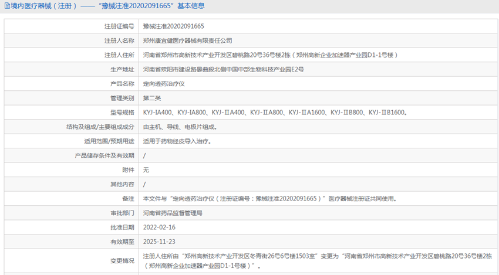This screenshot has height=275, width=499.
Task: Select the 注册人住所 address value row text
Action: (x=271, y=55)
